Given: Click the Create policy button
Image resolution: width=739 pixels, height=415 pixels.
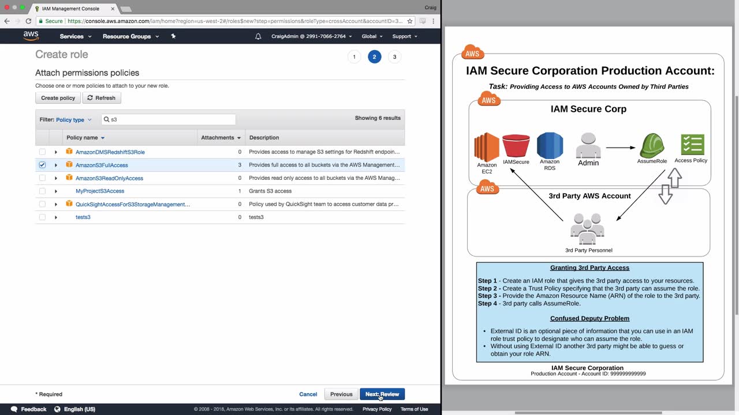Looking at the screenshot, I should point(58,98).
